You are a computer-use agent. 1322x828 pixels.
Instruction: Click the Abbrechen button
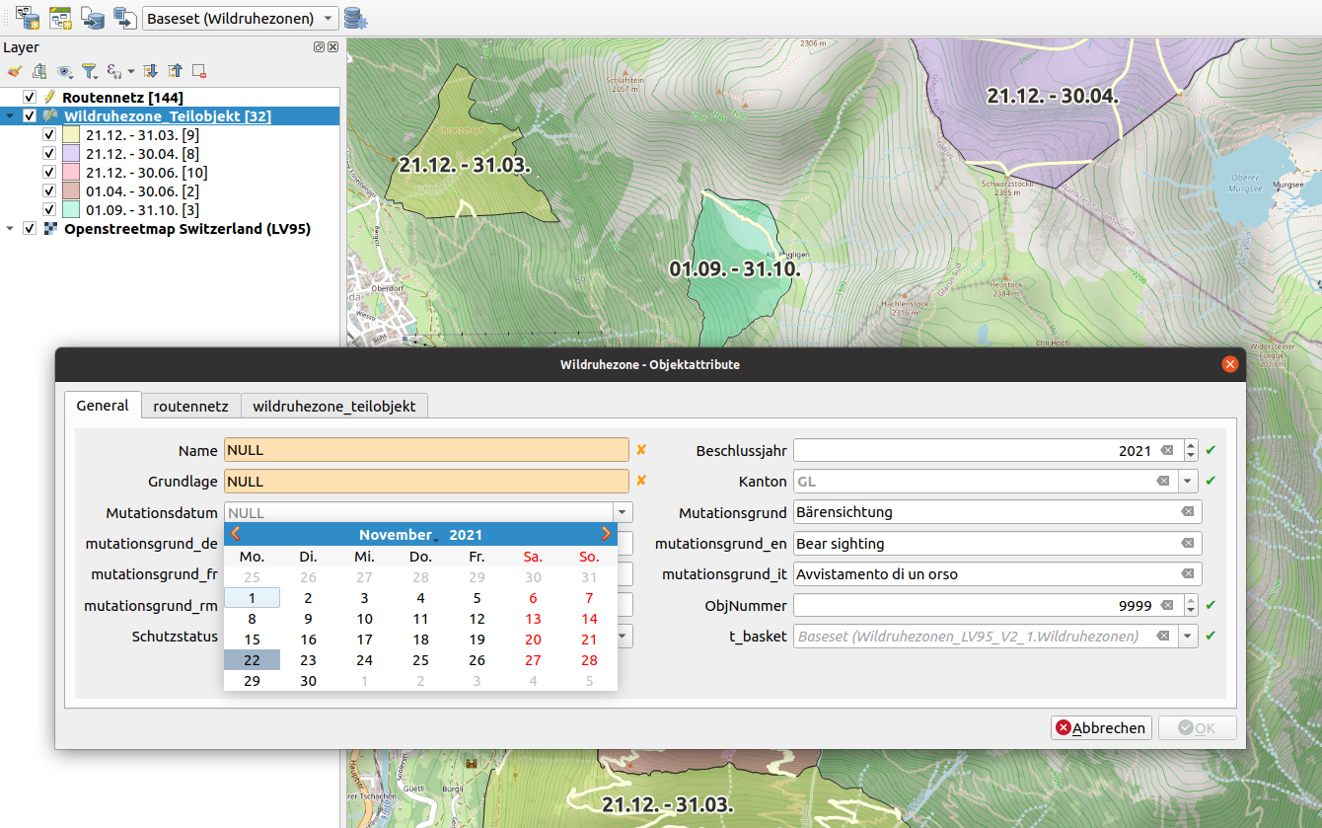pos(1101,728)
